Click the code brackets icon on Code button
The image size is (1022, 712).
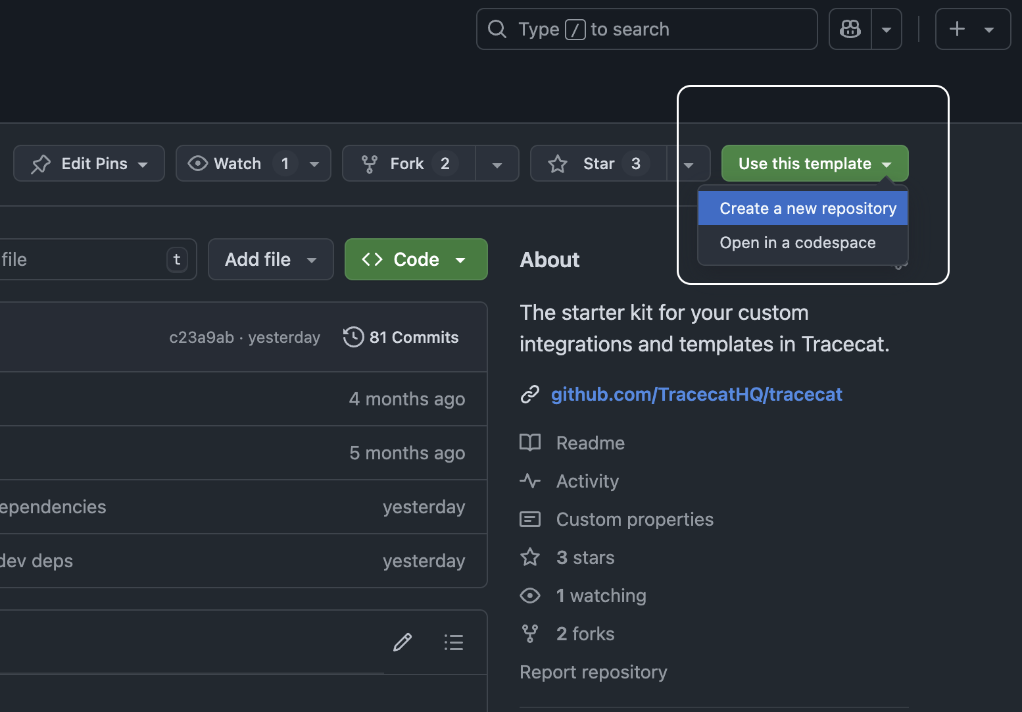coord(372,259)
